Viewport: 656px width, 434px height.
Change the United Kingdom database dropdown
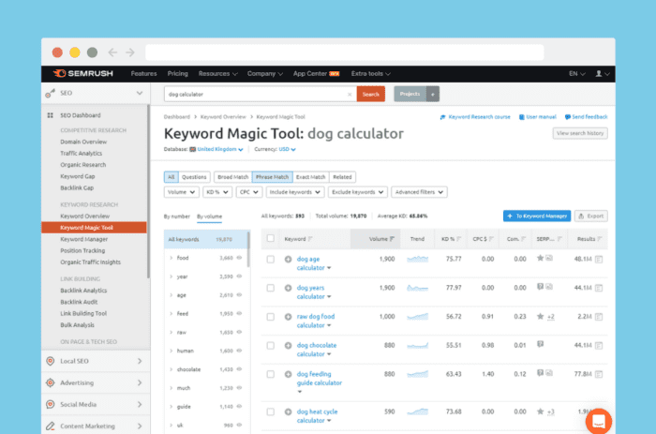(x=219, y=149)
